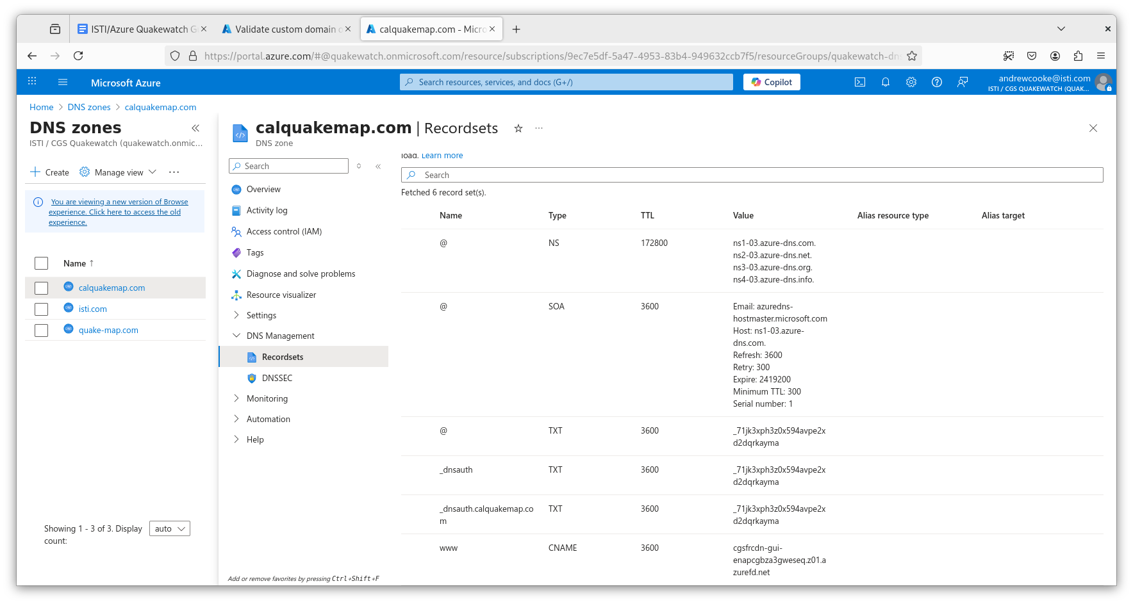Go to Home breadcrumb

(42, 107)
